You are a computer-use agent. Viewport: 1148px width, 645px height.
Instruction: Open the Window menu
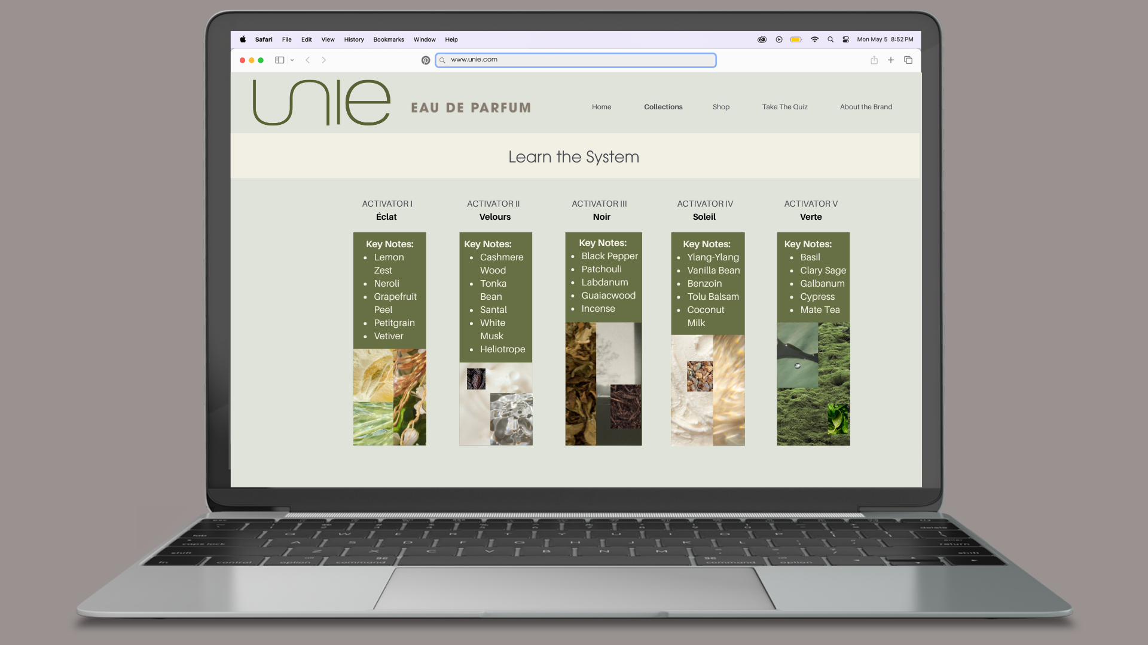425,39
